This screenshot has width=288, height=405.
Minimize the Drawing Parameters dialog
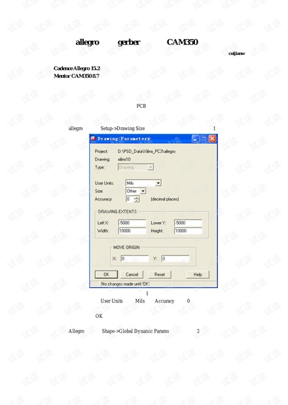(196, 138)
